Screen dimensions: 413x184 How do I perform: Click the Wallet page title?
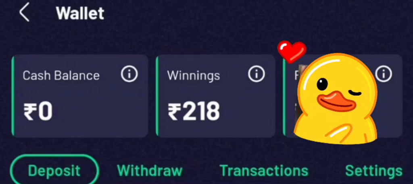[x=80, y=13]
